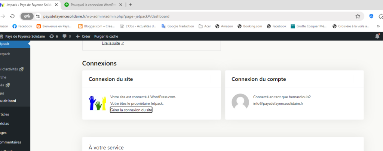The image size is (383, 151).
Task: Close the Jetpack browser tab
Action: (56, 4)
